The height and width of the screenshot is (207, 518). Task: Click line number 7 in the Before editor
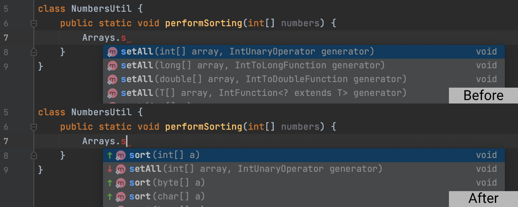(x=6, y=37)
